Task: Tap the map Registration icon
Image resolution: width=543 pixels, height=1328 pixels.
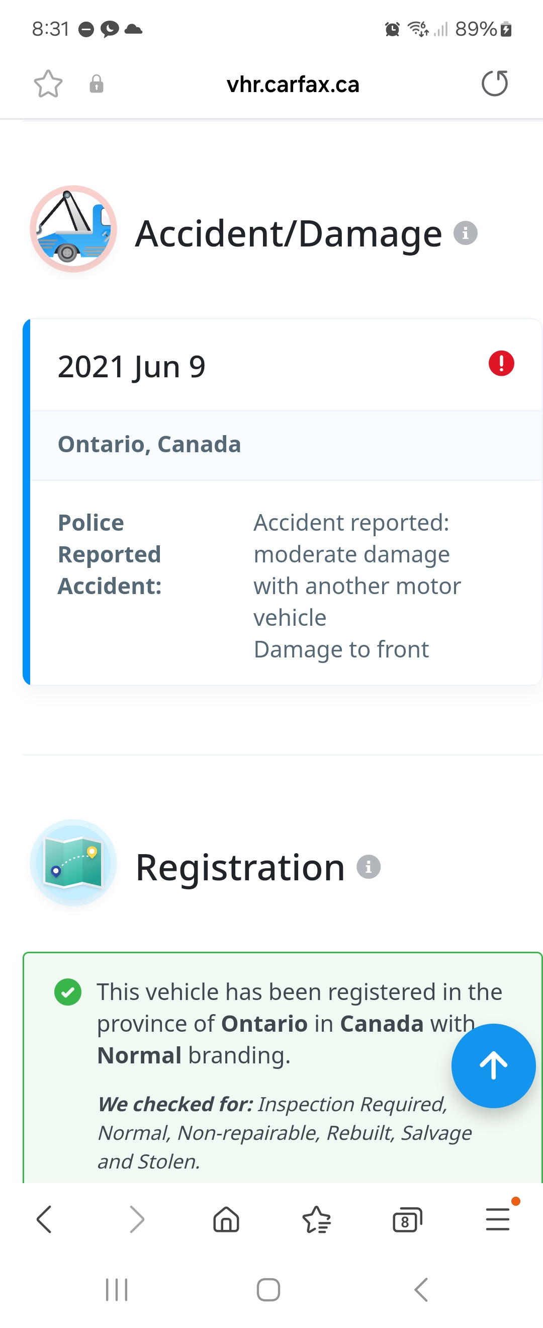Action: 73,863
